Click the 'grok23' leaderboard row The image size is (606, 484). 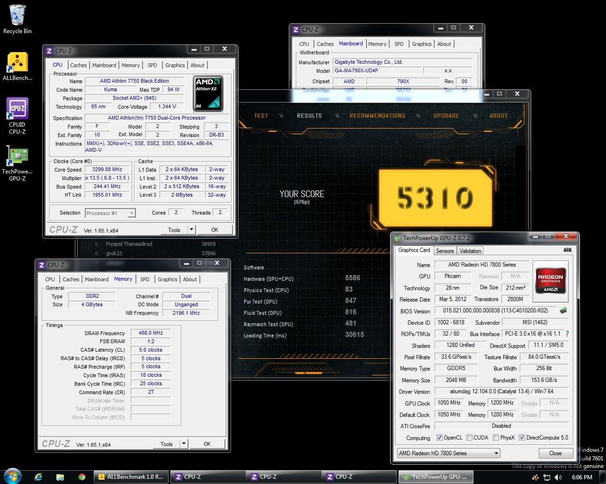[155, 253]
